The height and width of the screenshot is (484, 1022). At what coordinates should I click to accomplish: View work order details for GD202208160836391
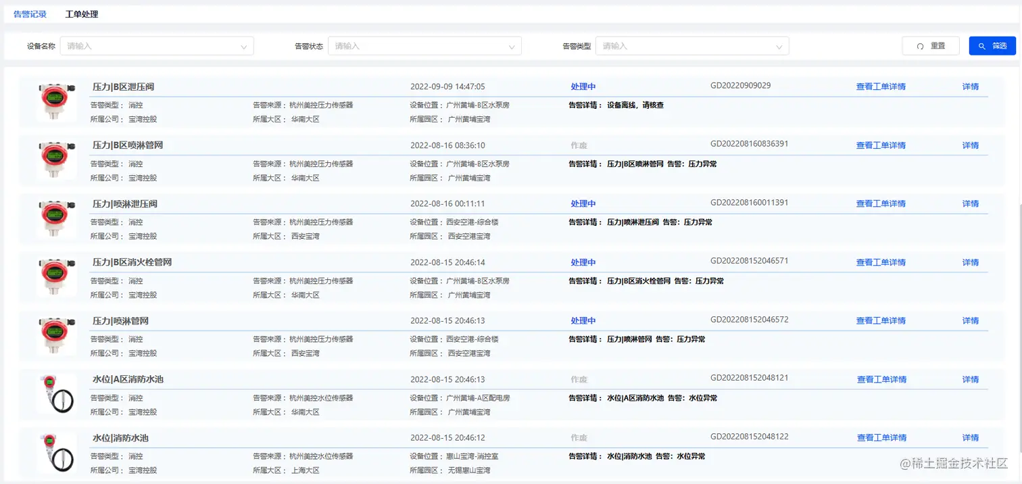click(x=881, y=145)
